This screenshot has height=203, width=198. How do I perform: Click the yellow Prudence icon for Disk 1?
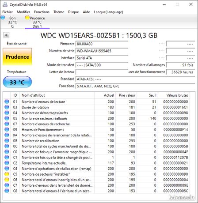tap(27, 18)
